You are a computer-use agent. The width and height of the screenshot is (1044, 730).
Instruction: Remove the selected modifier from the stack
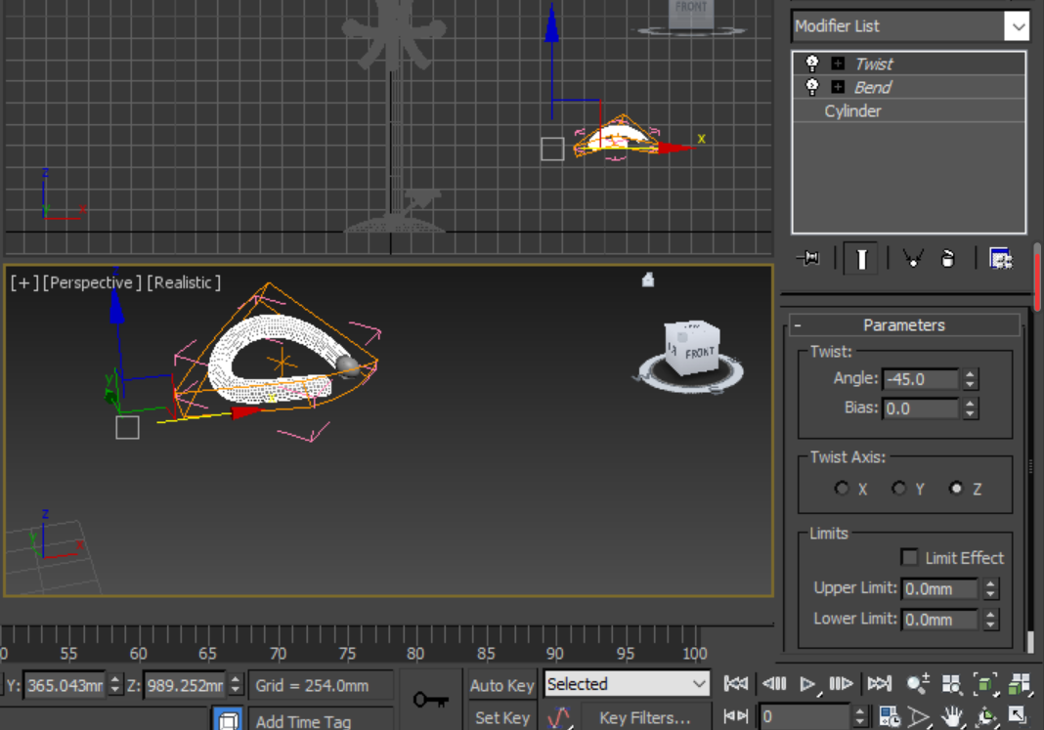(948, 258)
